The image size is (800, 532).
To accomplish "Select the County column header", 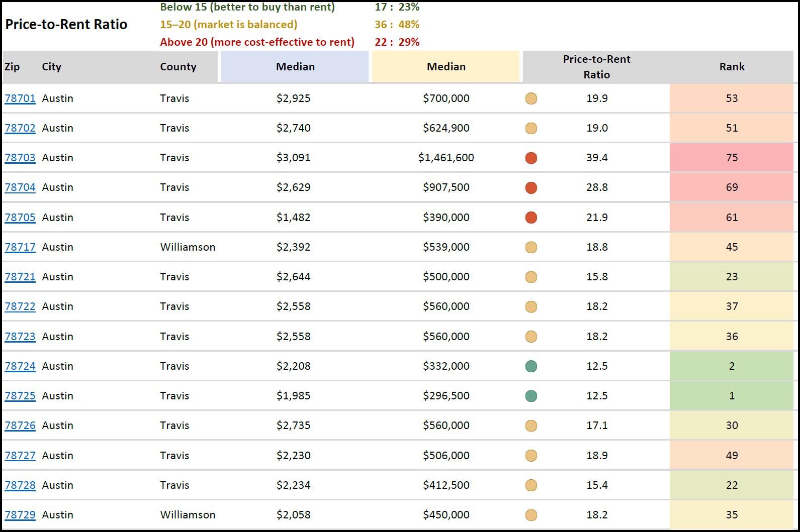I will 178,67.
